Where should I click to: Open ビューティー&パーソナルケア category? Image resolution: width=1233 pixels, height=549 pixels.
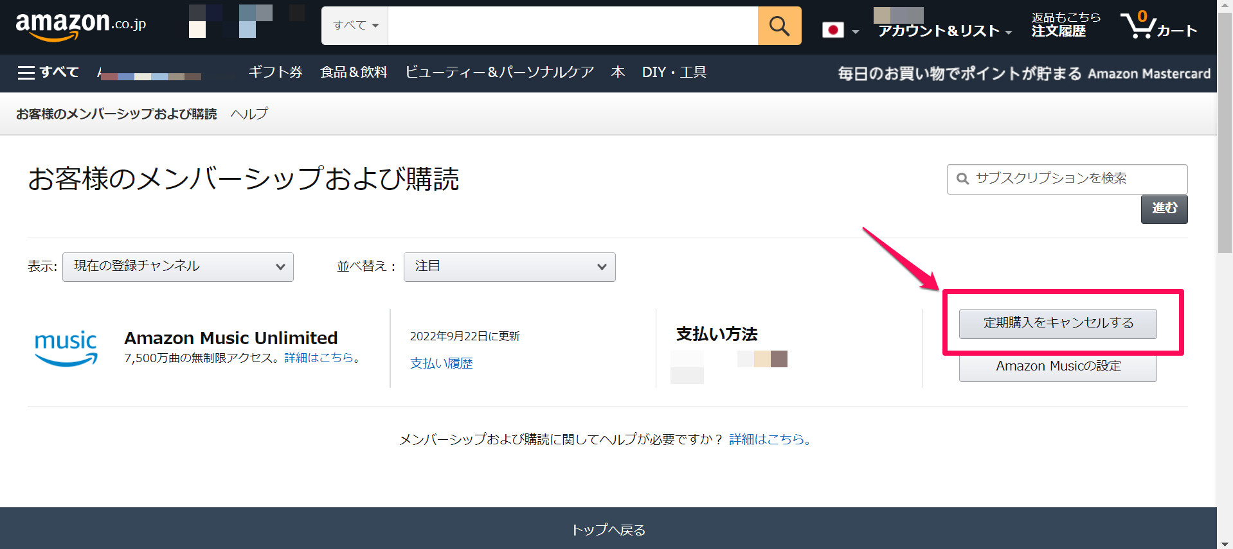point(500,73)
